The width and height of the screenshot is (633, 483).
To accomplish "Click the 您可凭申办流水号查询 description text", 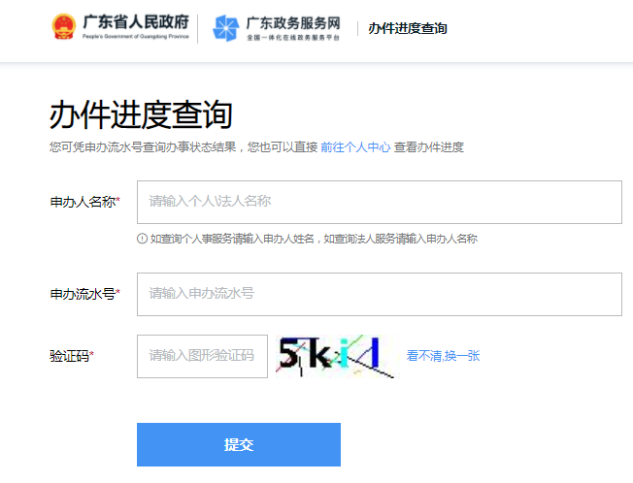I will click(x=183, y=147).
